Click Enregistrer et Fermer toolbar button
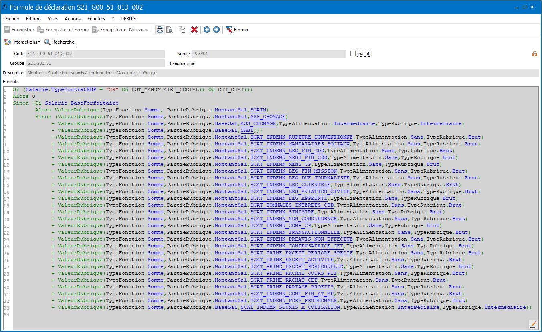 tap(63, 30)
